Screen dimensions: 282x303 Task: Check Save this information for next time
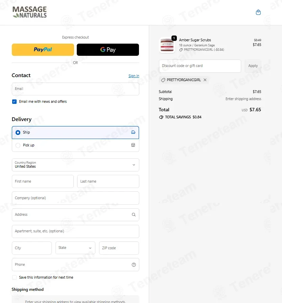click(14, 278)
